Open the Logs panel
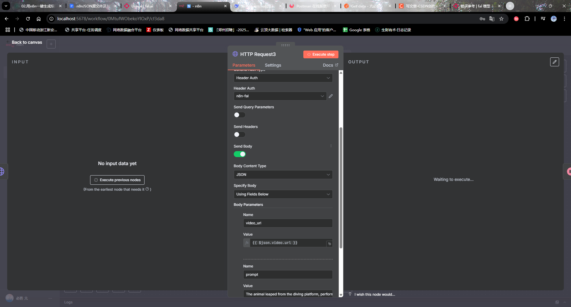The width and height of the screenshot is (571, 307). pyautogui.click(x=68, y=302)
